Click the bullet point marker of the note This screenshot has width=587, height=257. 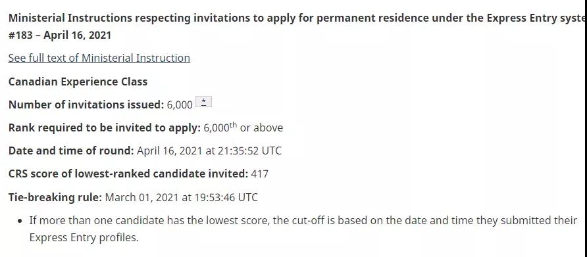coord(20,221)
